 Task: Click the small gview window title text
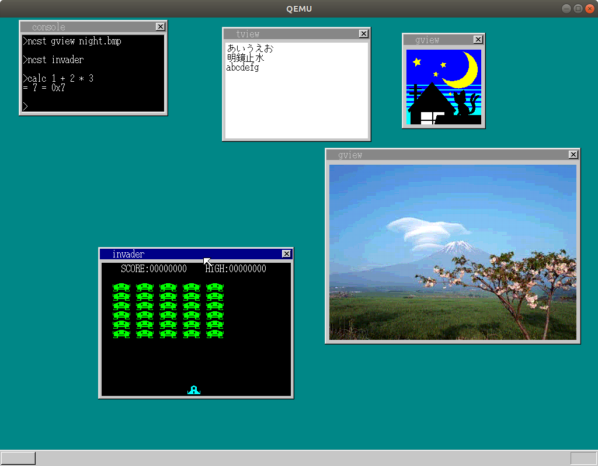(427, 40)
